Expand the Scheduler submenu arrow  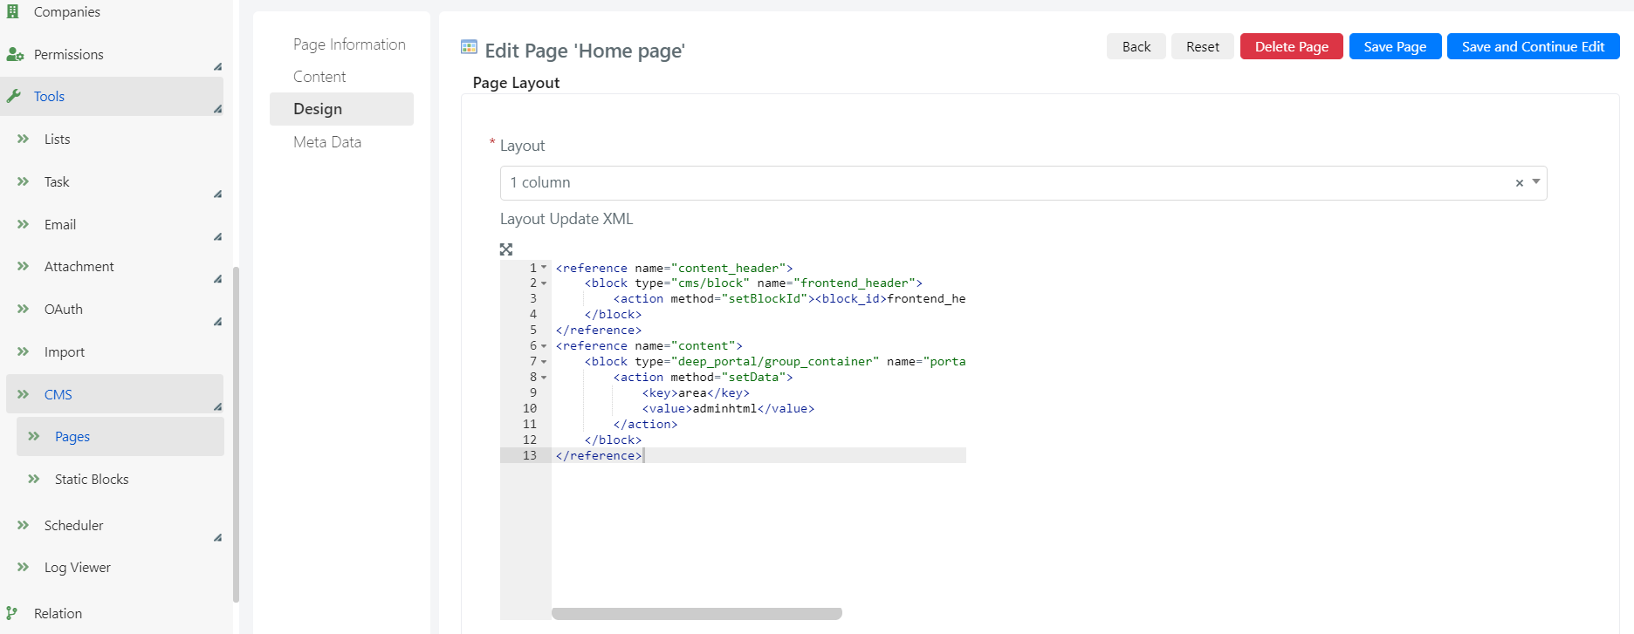point(217,537)
